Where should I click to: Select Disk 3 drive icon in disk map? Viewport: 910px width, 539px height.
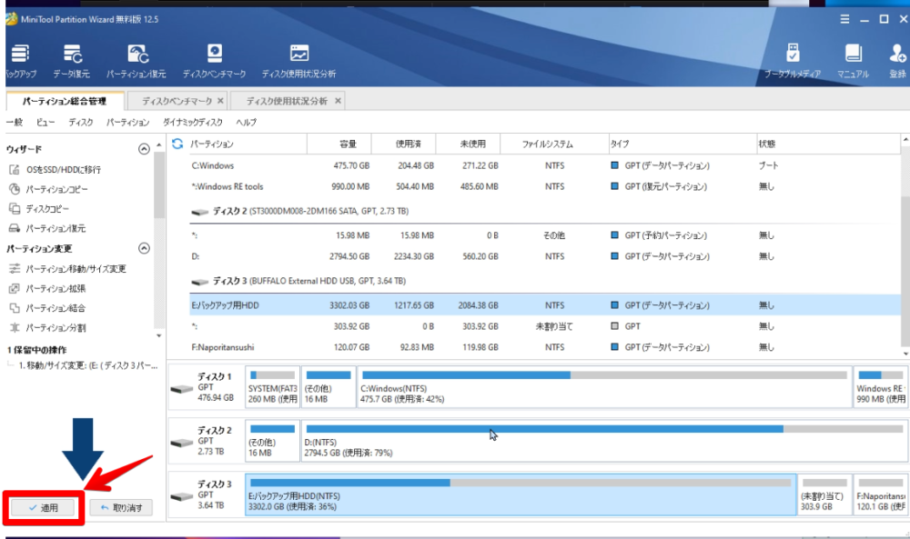(x=182, y=496)
